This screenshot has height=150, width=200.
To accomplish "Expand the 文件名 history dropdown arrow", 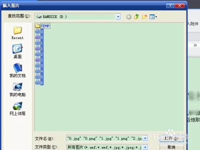I will click(145, 138).
